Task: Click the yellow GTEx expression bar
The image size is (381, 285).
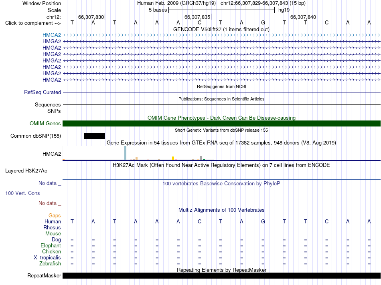Action: click(x=173, y=158)
